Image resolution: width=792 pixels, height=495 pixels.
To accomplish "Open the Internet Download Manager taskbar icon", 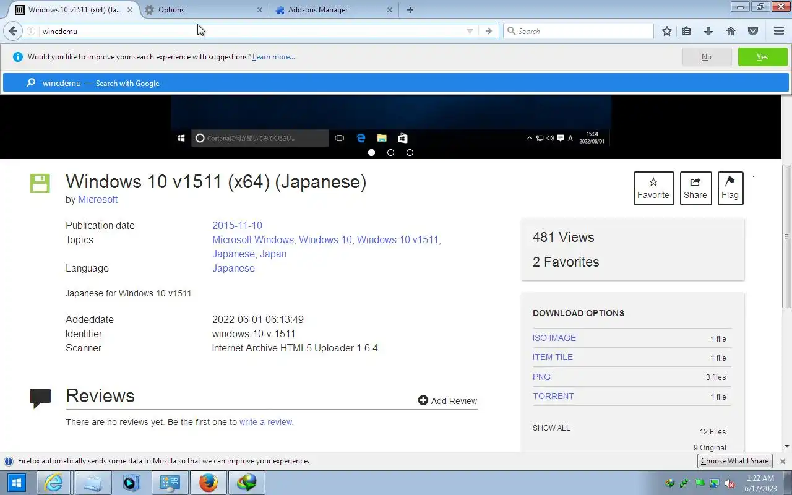I will click(x=246, y=483).
